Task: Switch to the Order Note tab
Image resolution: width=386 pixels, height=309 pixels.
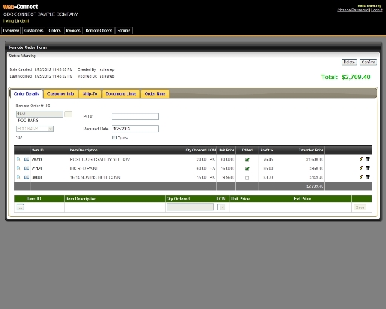Action: [155, 93]
